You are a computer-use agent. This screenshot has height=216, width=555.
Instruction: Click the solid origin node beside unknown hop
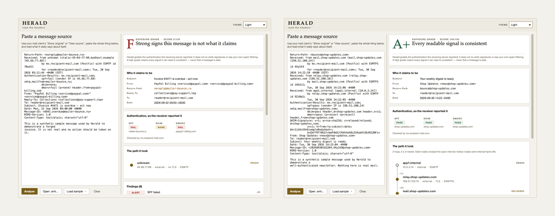pos(132,165)
